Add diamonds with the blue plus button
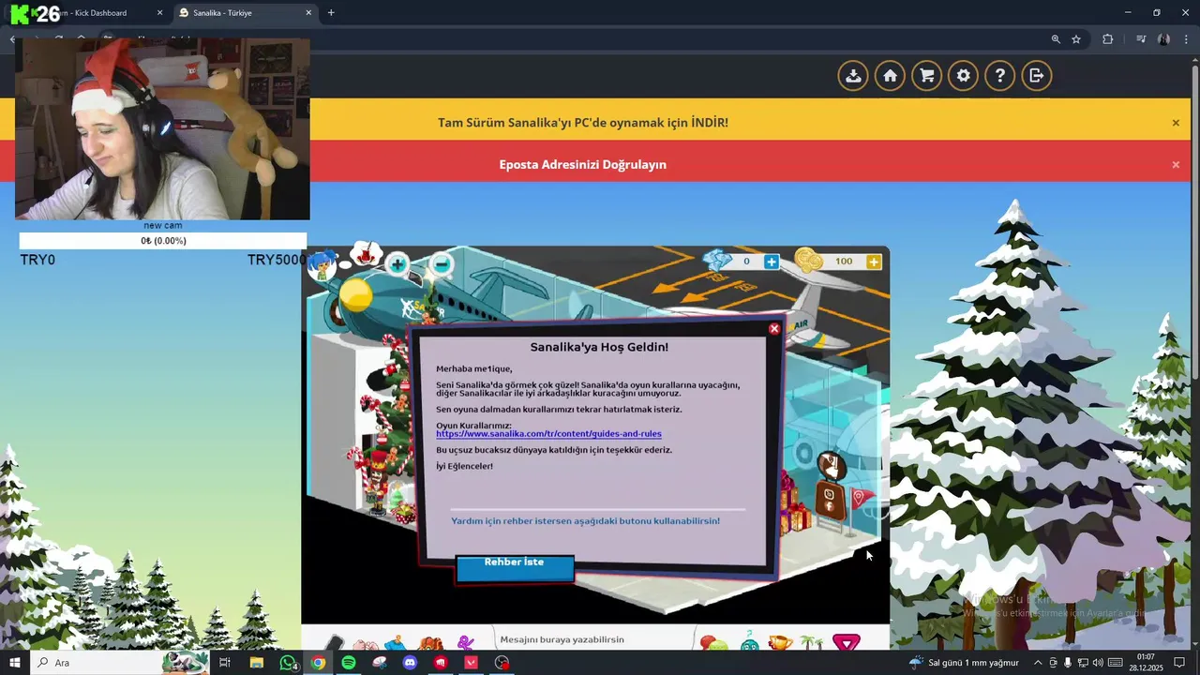The height and width of the screenshot is (675, 1200). pos(771,262)
